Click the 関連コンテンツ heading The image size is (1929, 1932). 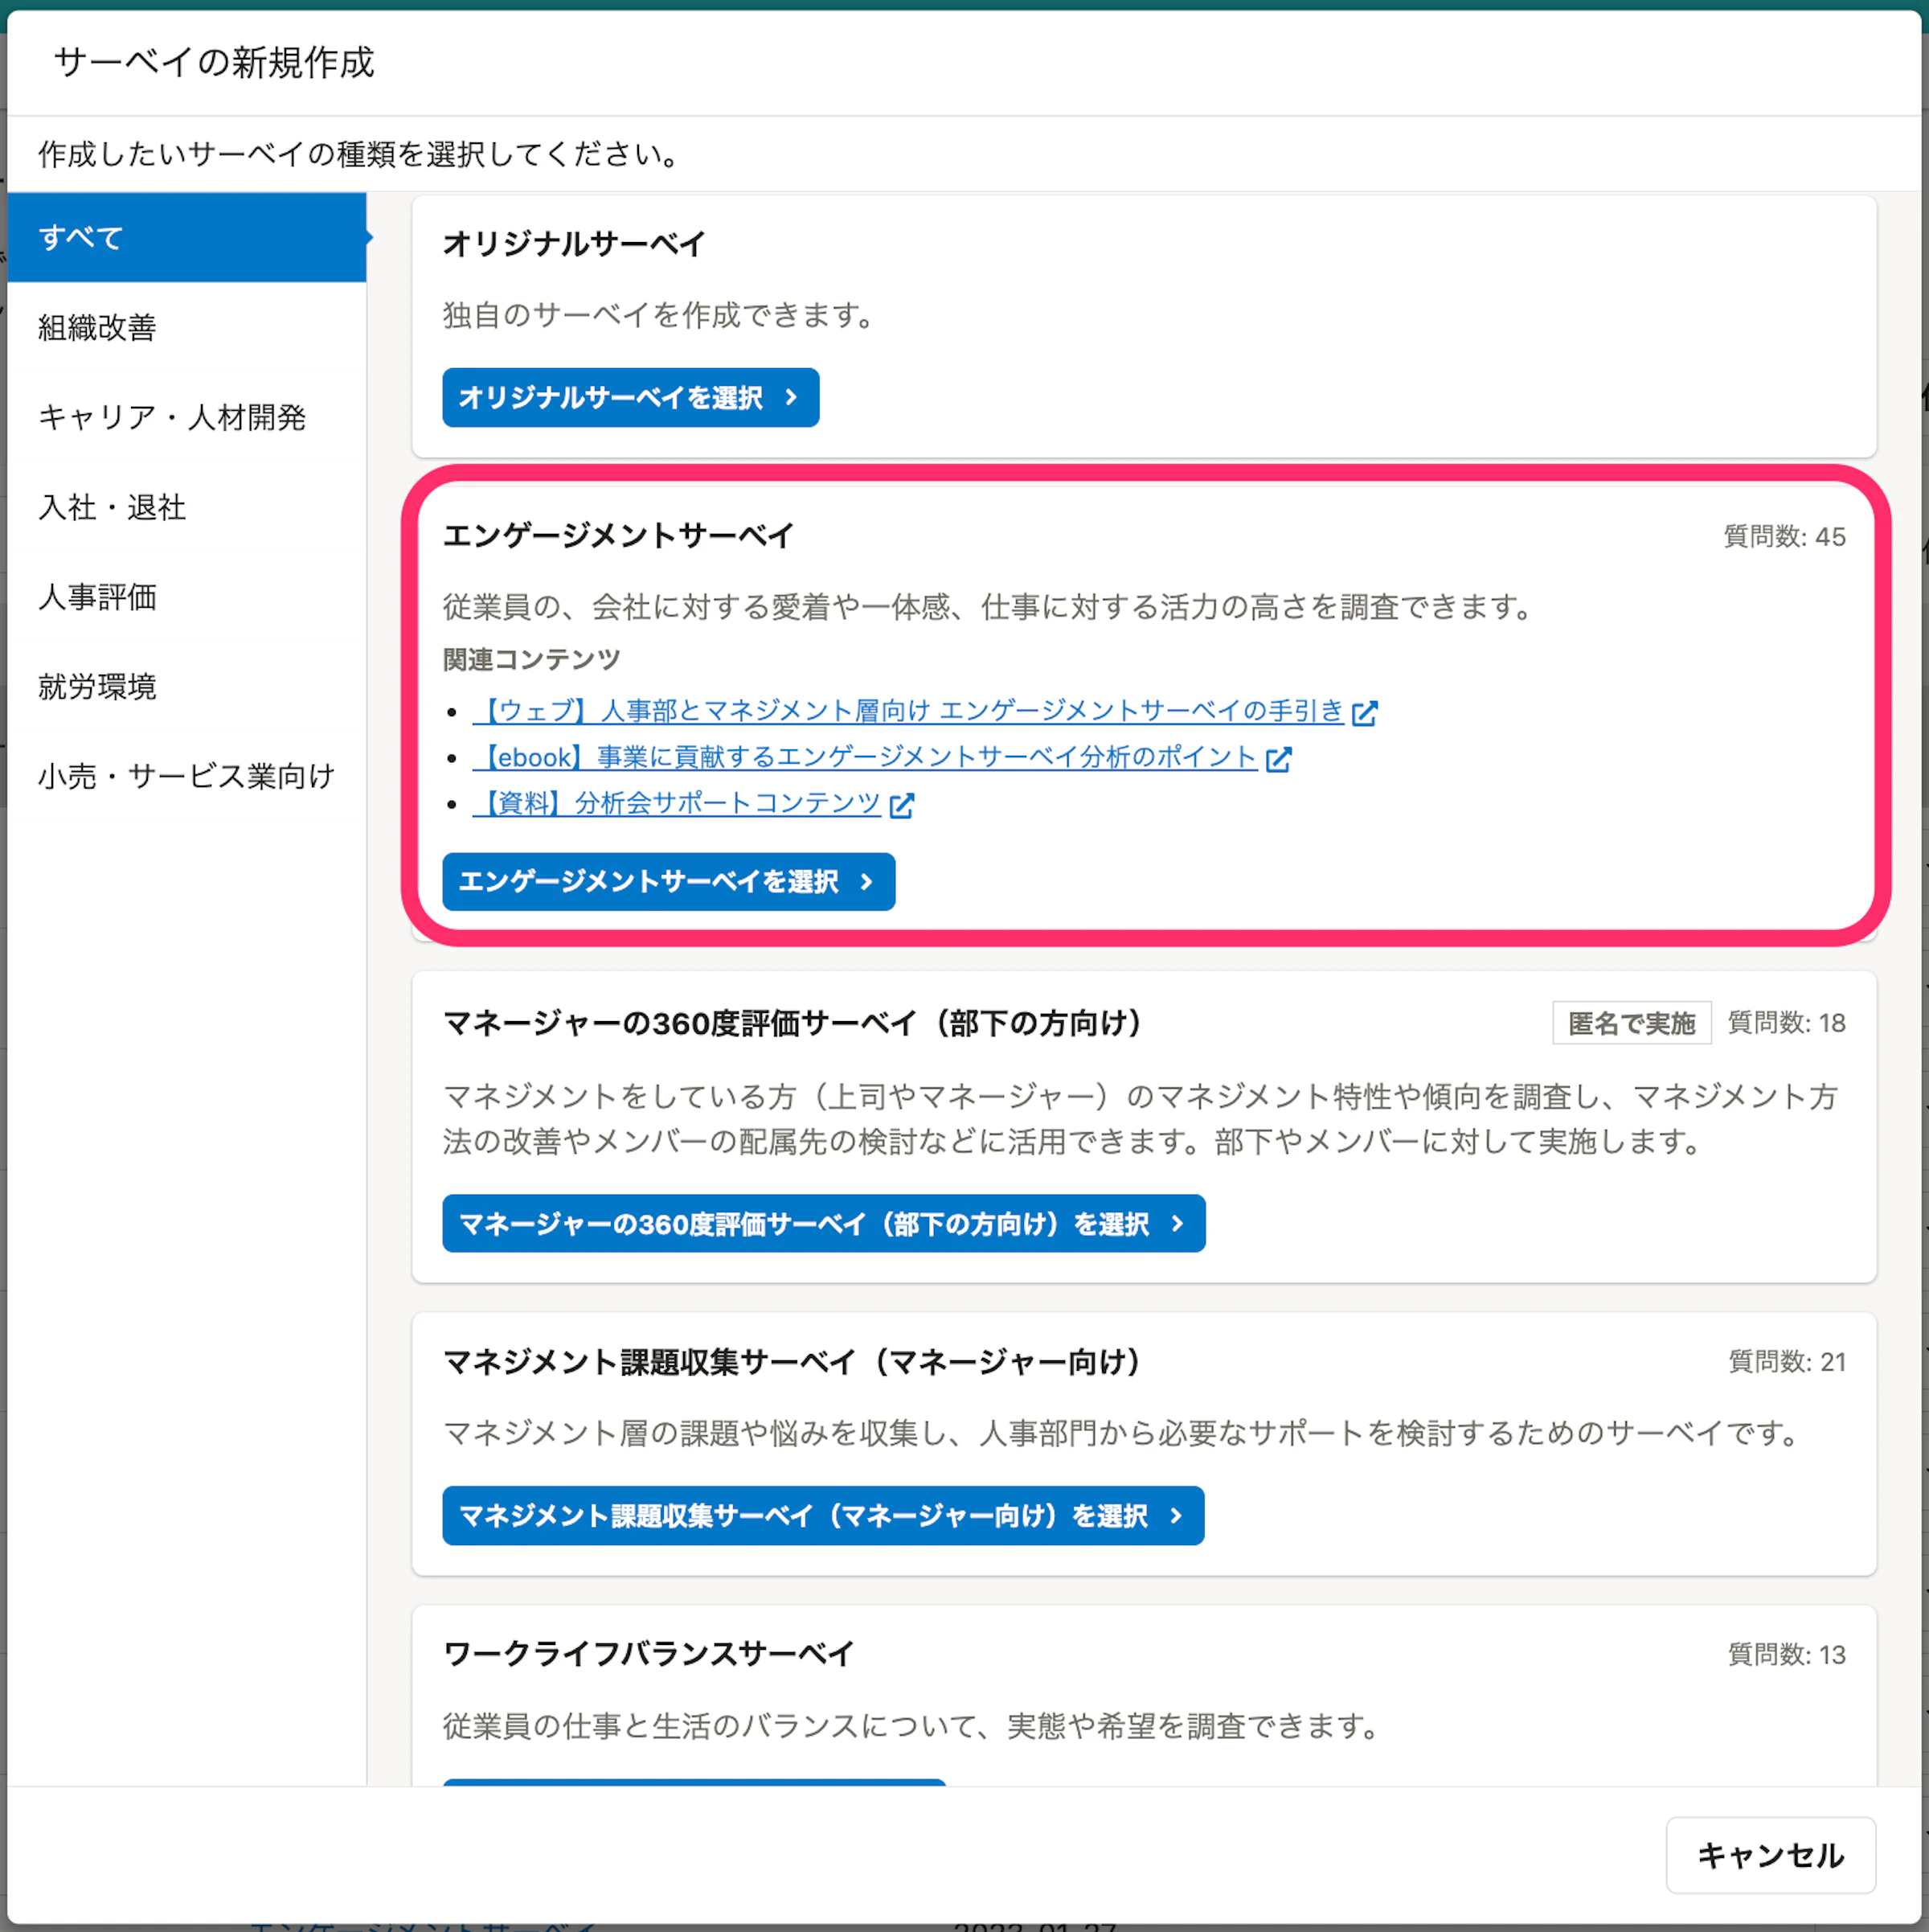pos(532,660)
